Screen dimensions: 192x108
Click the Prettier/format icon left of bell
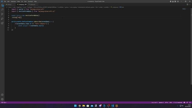pos(187,103)
